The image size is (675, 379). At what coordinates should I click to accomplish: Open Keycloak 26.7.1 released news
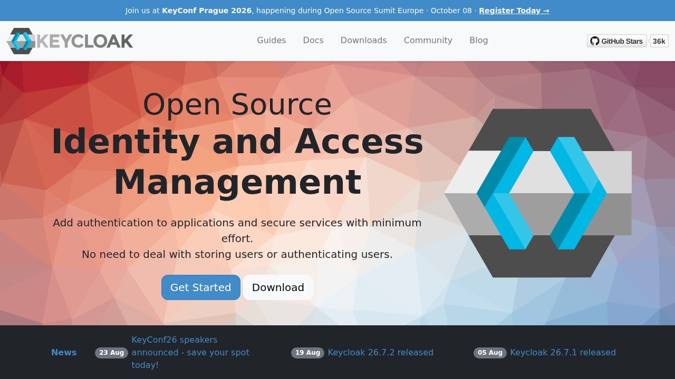[x=563, y=353]
